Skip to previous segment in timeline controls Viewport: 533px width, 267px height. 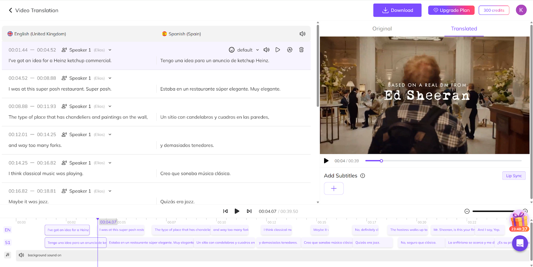point(226,211)
